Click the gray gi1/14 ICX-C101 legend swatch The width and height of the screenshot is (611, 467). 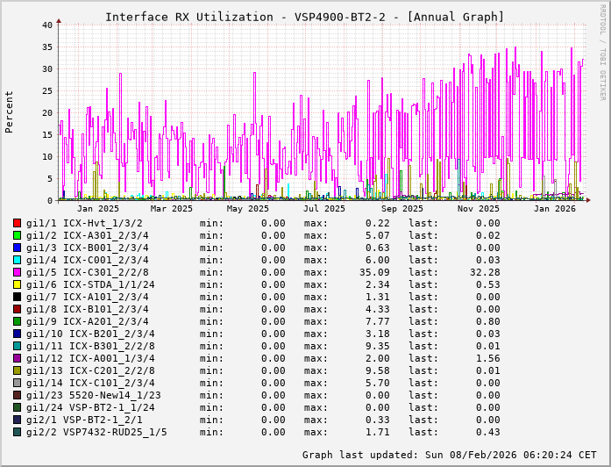pos(17,383)
